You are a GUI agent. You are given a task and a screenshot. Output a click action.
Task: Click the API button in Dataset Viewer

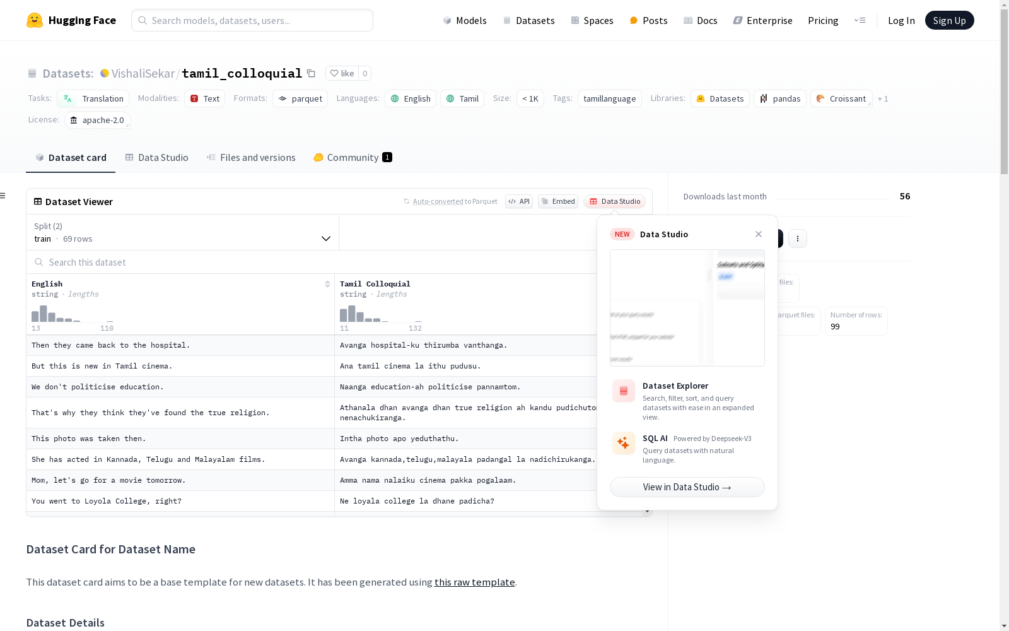(519, 201)
